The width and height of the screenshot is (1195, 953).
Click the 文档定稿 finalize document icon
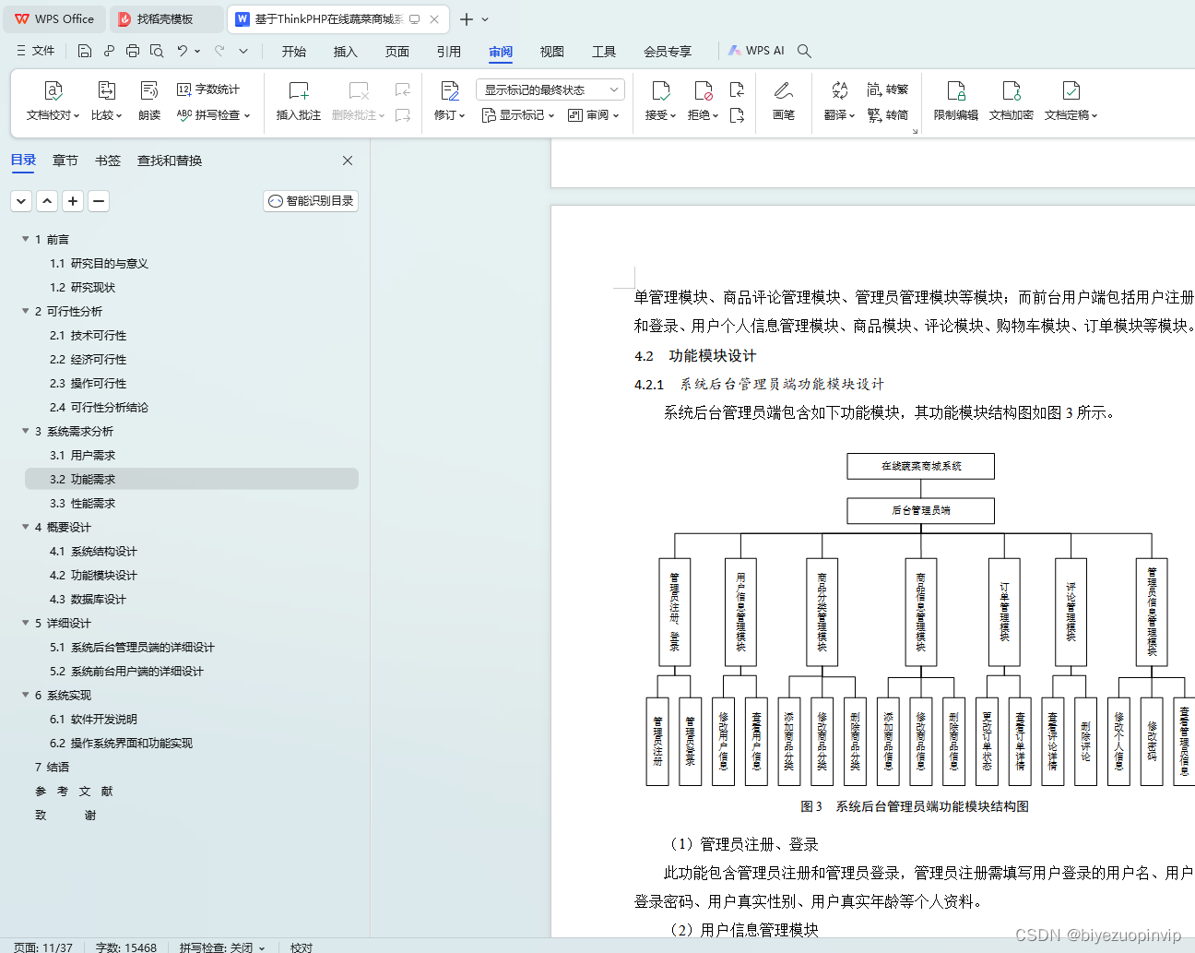coord(1071,90)
